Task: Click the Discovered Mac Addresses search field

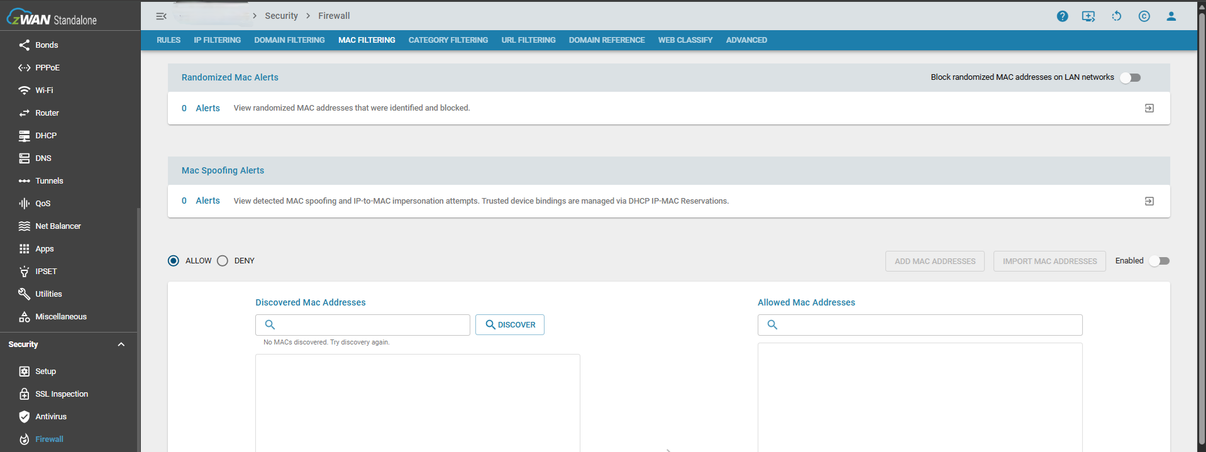Action: pyautogui.click(x=363, y=325)
